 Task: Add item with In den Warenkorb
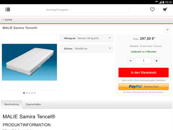click(144, 72)
